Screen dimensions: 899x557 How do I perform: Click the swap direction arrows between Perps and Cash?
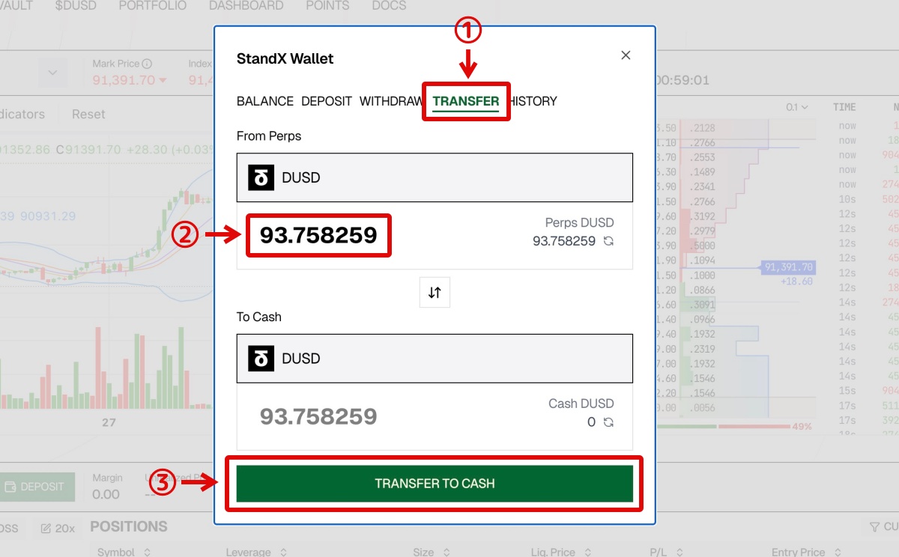pyautogui.click(x=435, y=292)
